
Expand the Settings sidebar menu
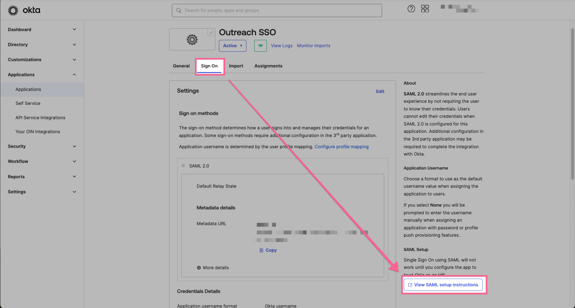click(42, 192)
